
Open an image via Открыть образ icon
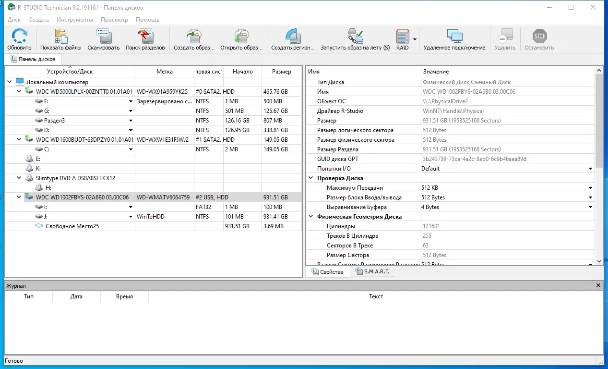point(242,38)
